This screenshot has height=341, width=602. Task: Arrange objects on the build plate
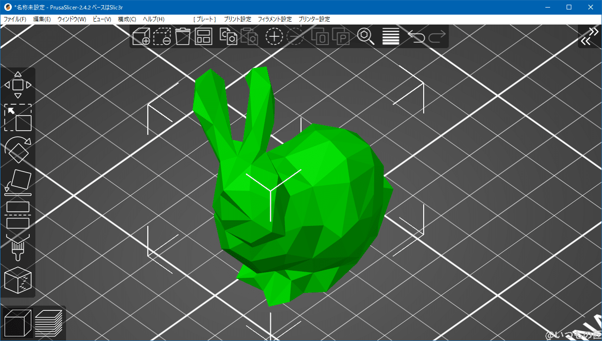tap(203, 36)
